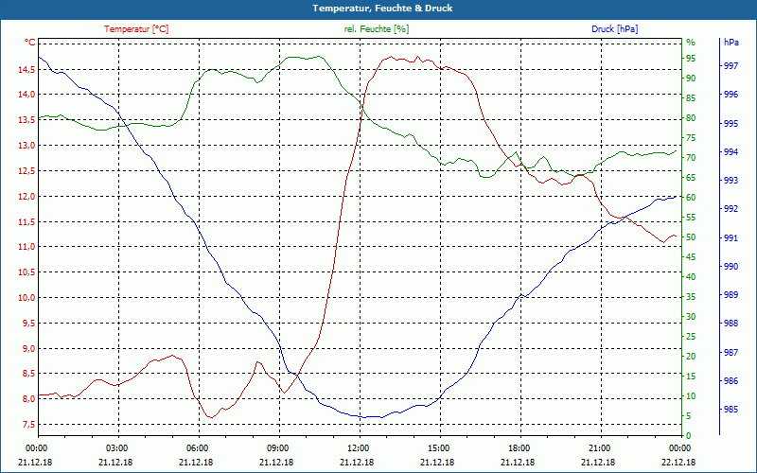Screen dimensions: 757x473
Task: Click the 95 humidity axis value
Action: [691, 59]
